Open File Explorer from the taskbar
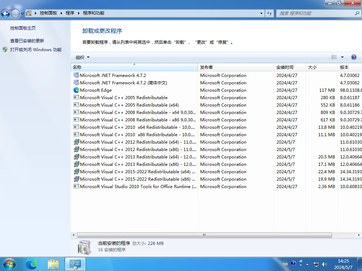The height and width of the screenshot is (271, 362). pyautogui.click(x=53, y=264)
